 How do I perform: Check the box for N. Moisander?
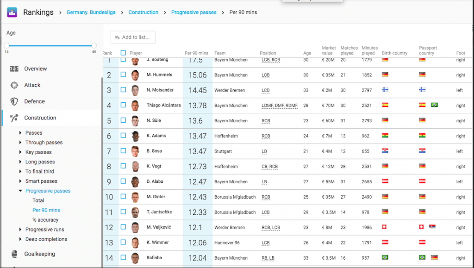click(123, 89)
